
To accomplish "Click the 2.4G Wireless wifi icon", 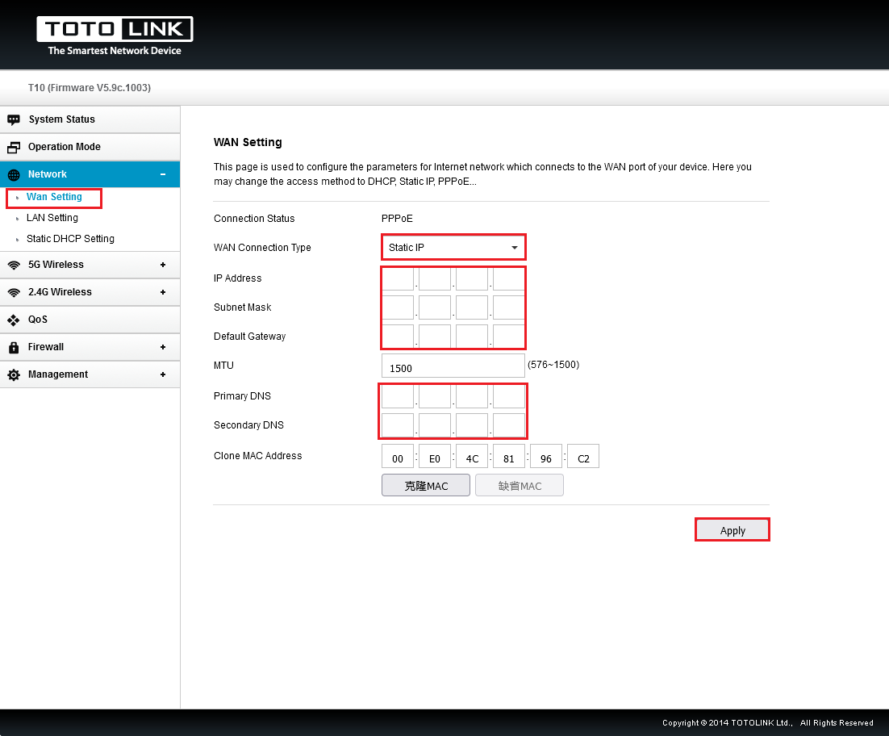I will (x=14, y=292).
